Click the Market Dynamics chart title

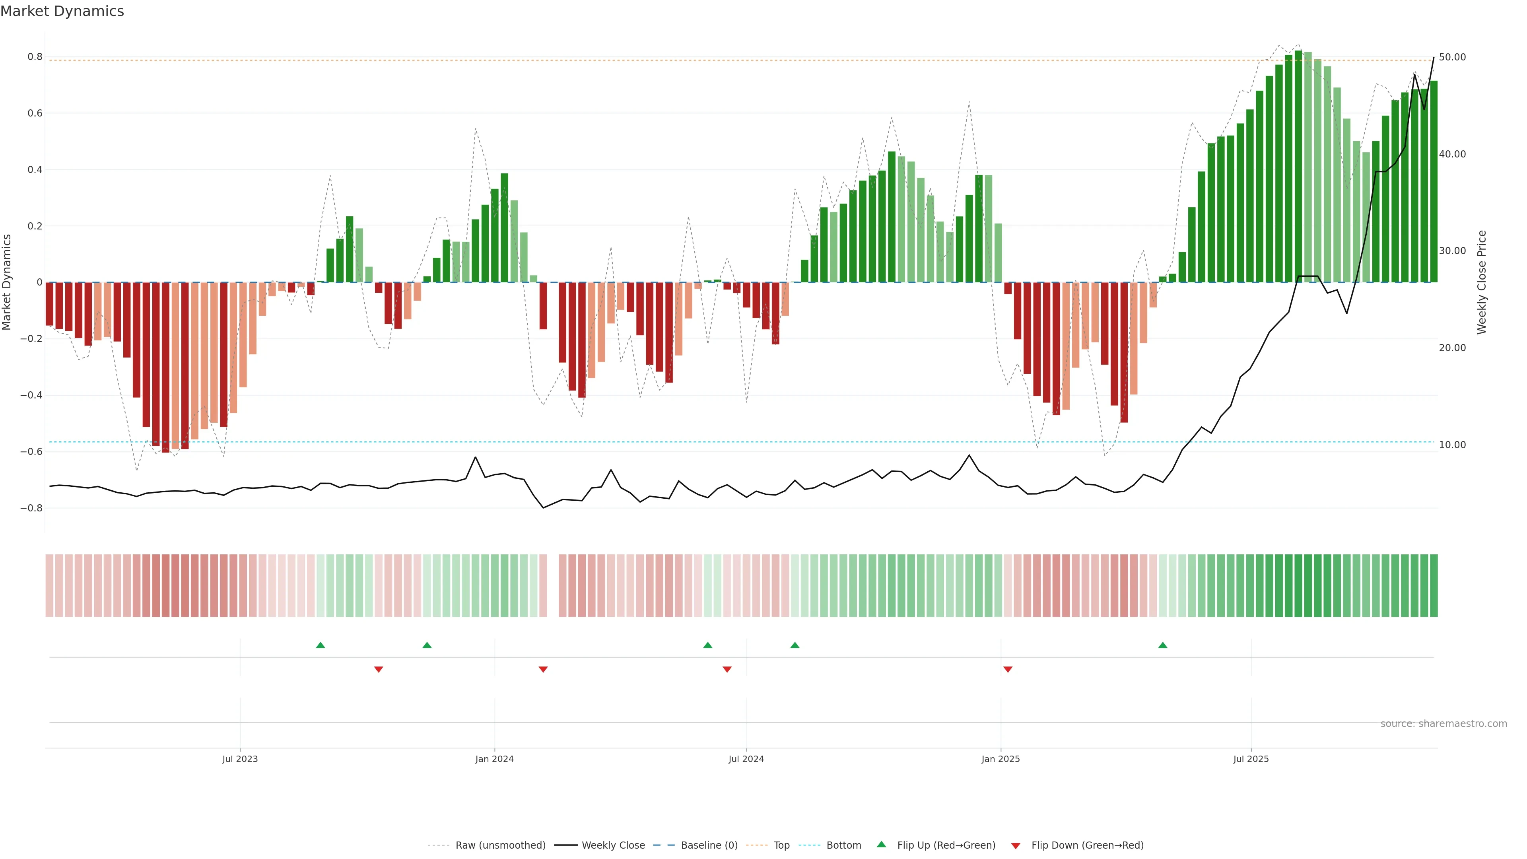(62, 11)
